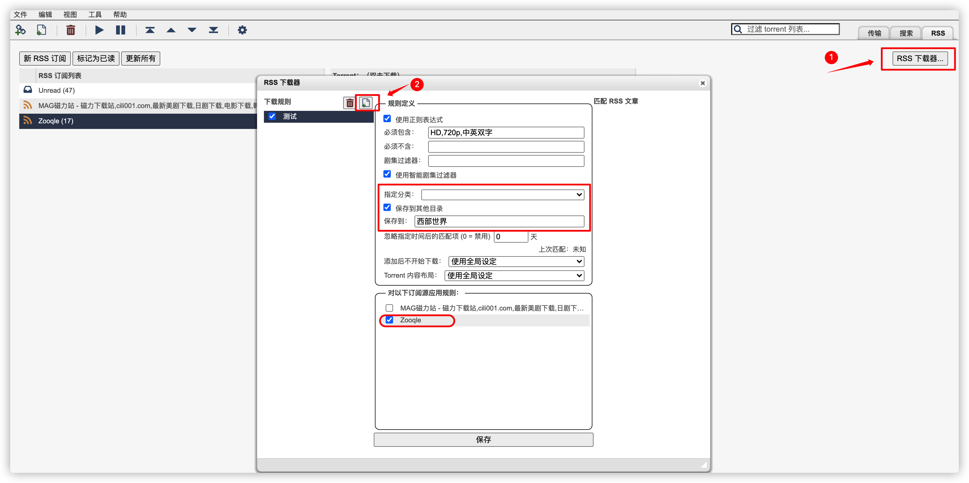Click the 新 RSS 订阅 button
The height and width of the screenshot is (483, 969).
tap(45, 59)
